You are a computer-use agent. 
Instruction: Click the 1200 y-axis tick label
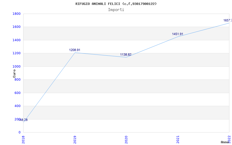click(x=17, y=53)
